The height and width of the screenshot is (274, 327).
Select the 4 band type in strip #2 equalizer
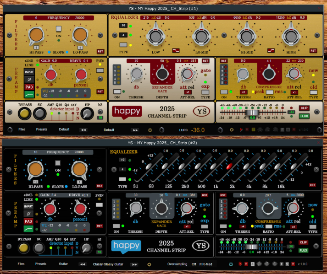pos(122,169)
